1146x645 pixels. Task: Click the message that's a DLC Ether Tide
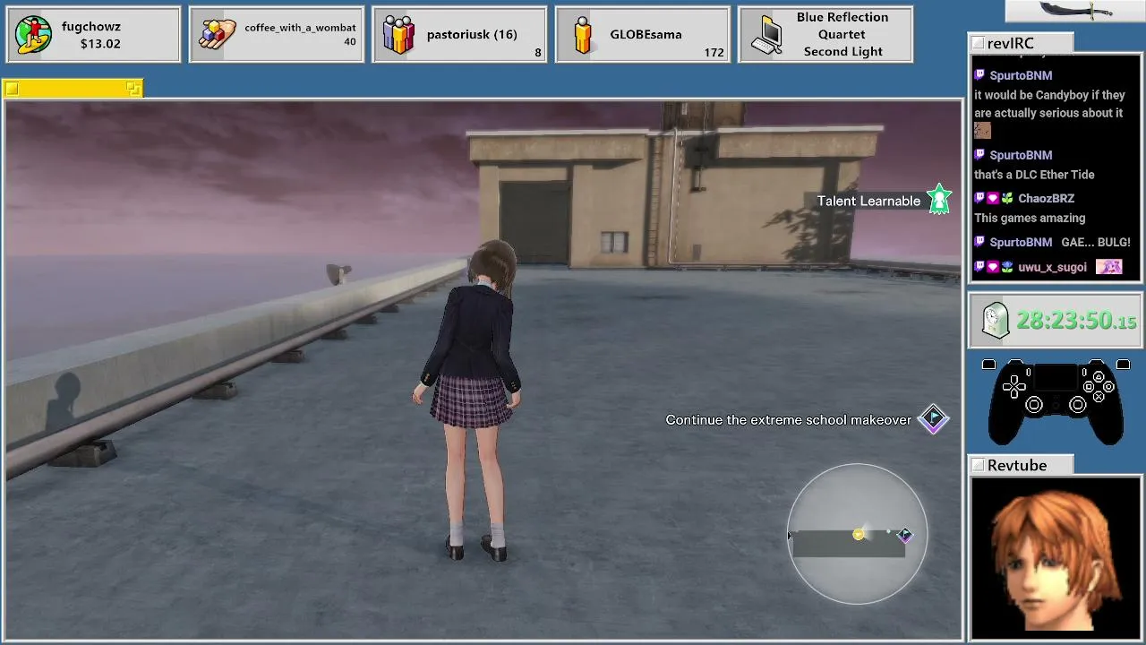(1034, 175)
